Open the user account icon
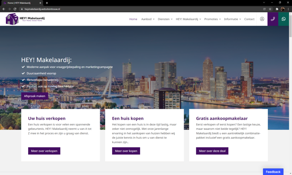This screenshot has width=292, height=175. coord(262,19)
